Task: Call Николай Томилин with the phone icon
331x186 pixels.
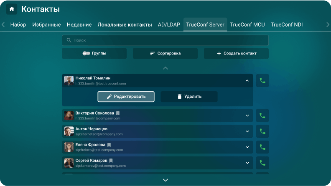Action: point(262,81)
